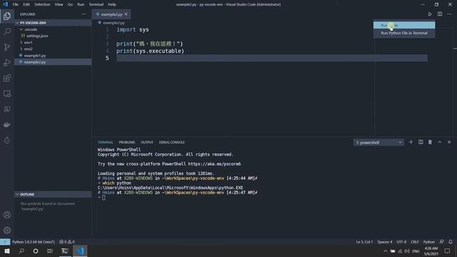Open the Go menu
This screenshot has width=457, height=257.
[x=70, y=4]
